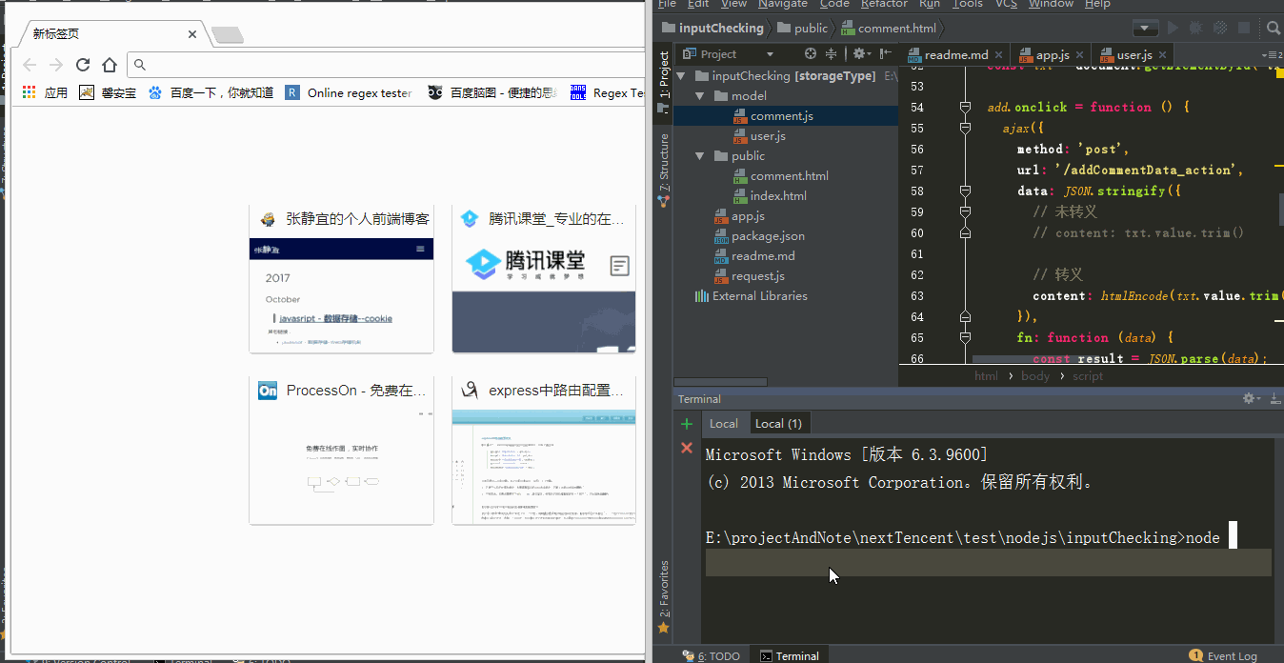The height and width of the screenshot is (663, 1284).
Task: Open the run configuration dropdown
Action: 1145,29
